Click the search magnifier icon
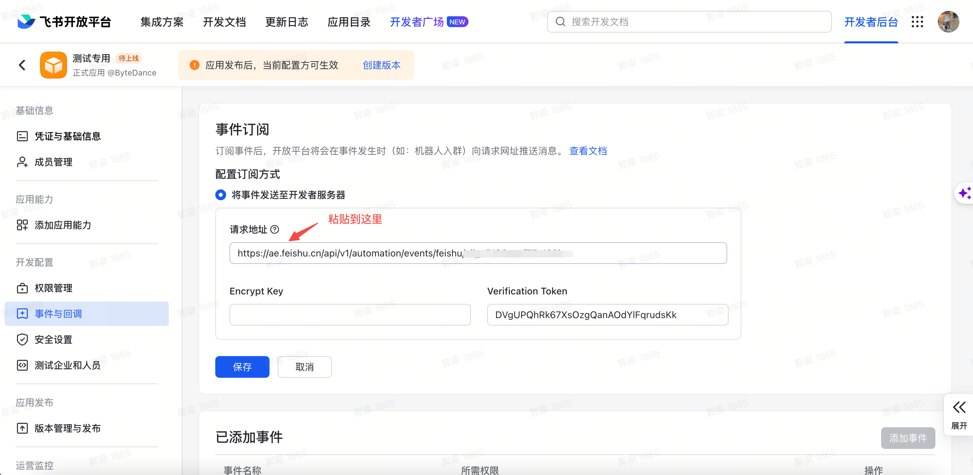 [560, 22]
